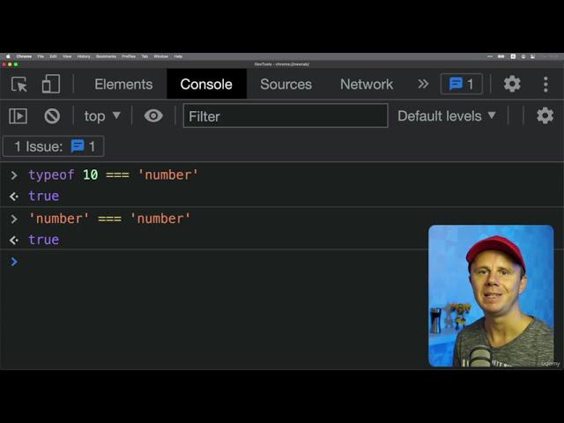This screenshot has height=423, width=564.
Task: Clear the console
Action: [x=52, y=115]
